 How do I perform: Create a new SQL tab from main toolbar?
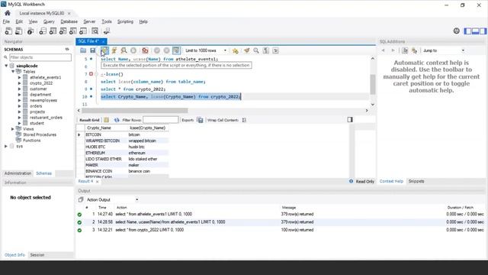tap(8, 31)
